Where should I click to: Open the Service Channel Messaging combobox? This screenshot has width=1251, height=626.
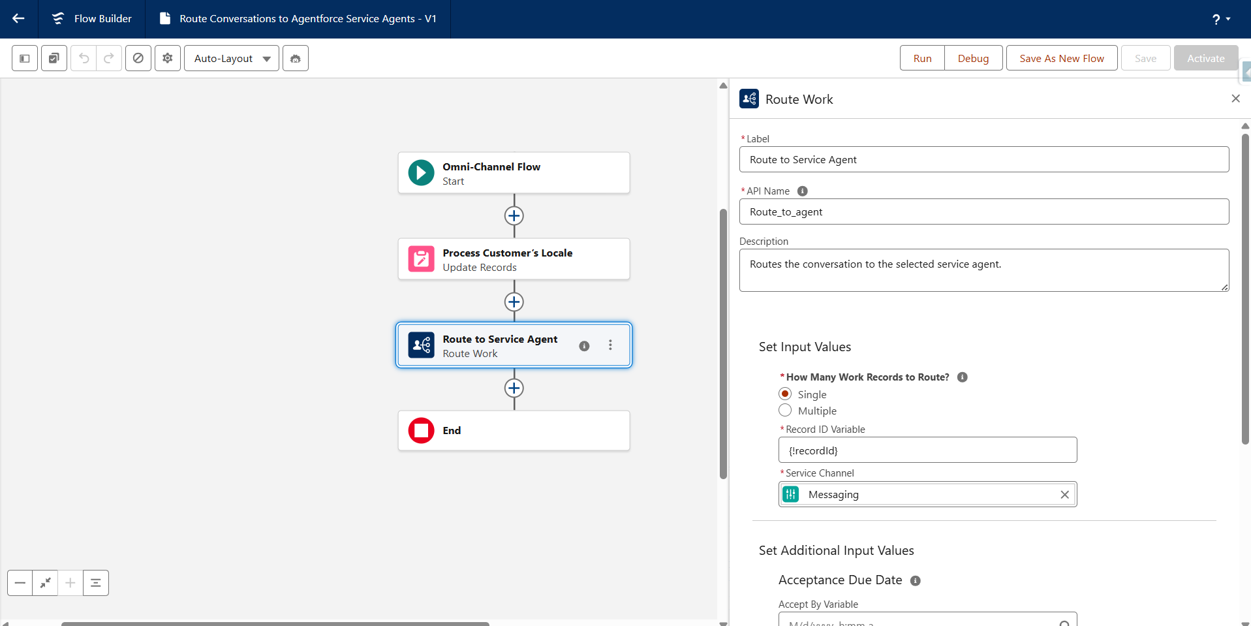[927, 494]
